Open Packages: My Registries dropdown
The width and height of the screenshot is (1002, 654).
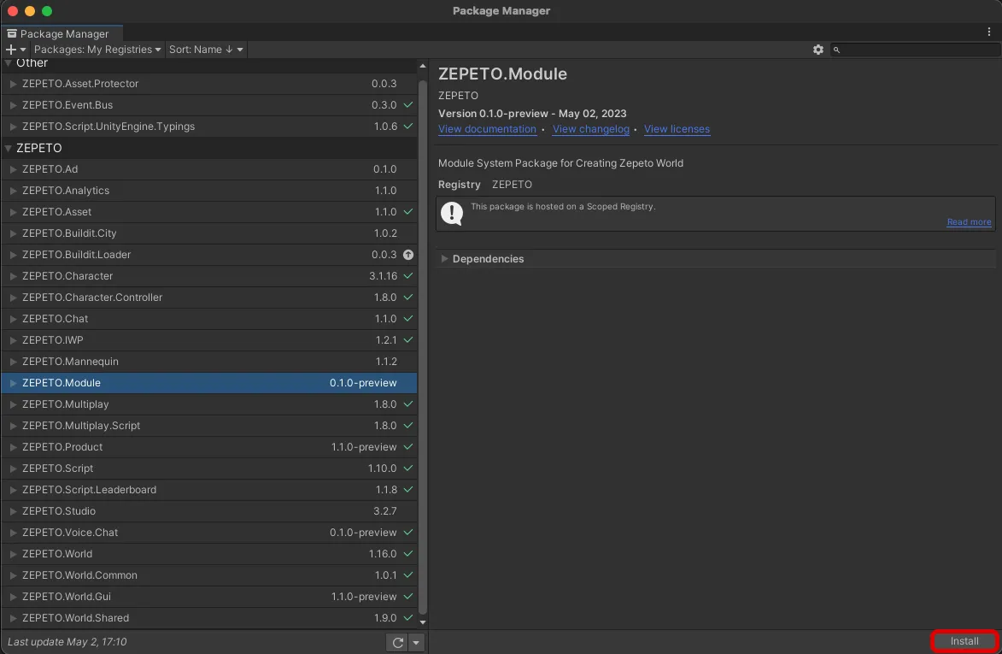tap(97, 50)
